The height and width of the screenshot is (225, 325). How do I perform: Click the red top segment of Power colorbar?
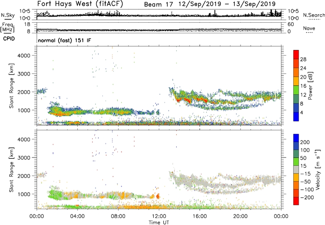coord(296,54)
